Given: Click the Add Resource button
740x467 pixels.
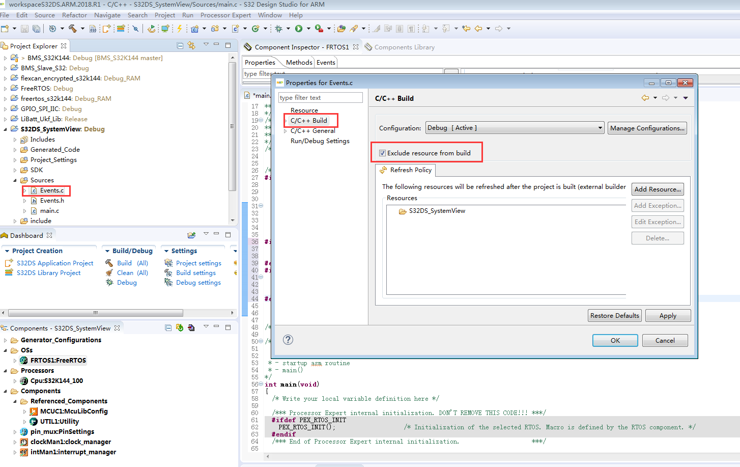Looking at the screenshot, I should pos(658,189).
